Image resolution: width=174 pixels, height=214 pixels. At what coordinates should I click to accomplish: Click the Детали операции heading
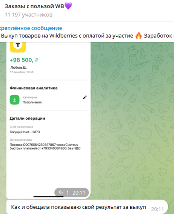[x=27, y=119]
